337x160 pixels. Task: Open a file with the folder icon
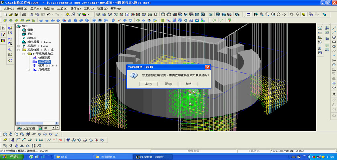11,14
